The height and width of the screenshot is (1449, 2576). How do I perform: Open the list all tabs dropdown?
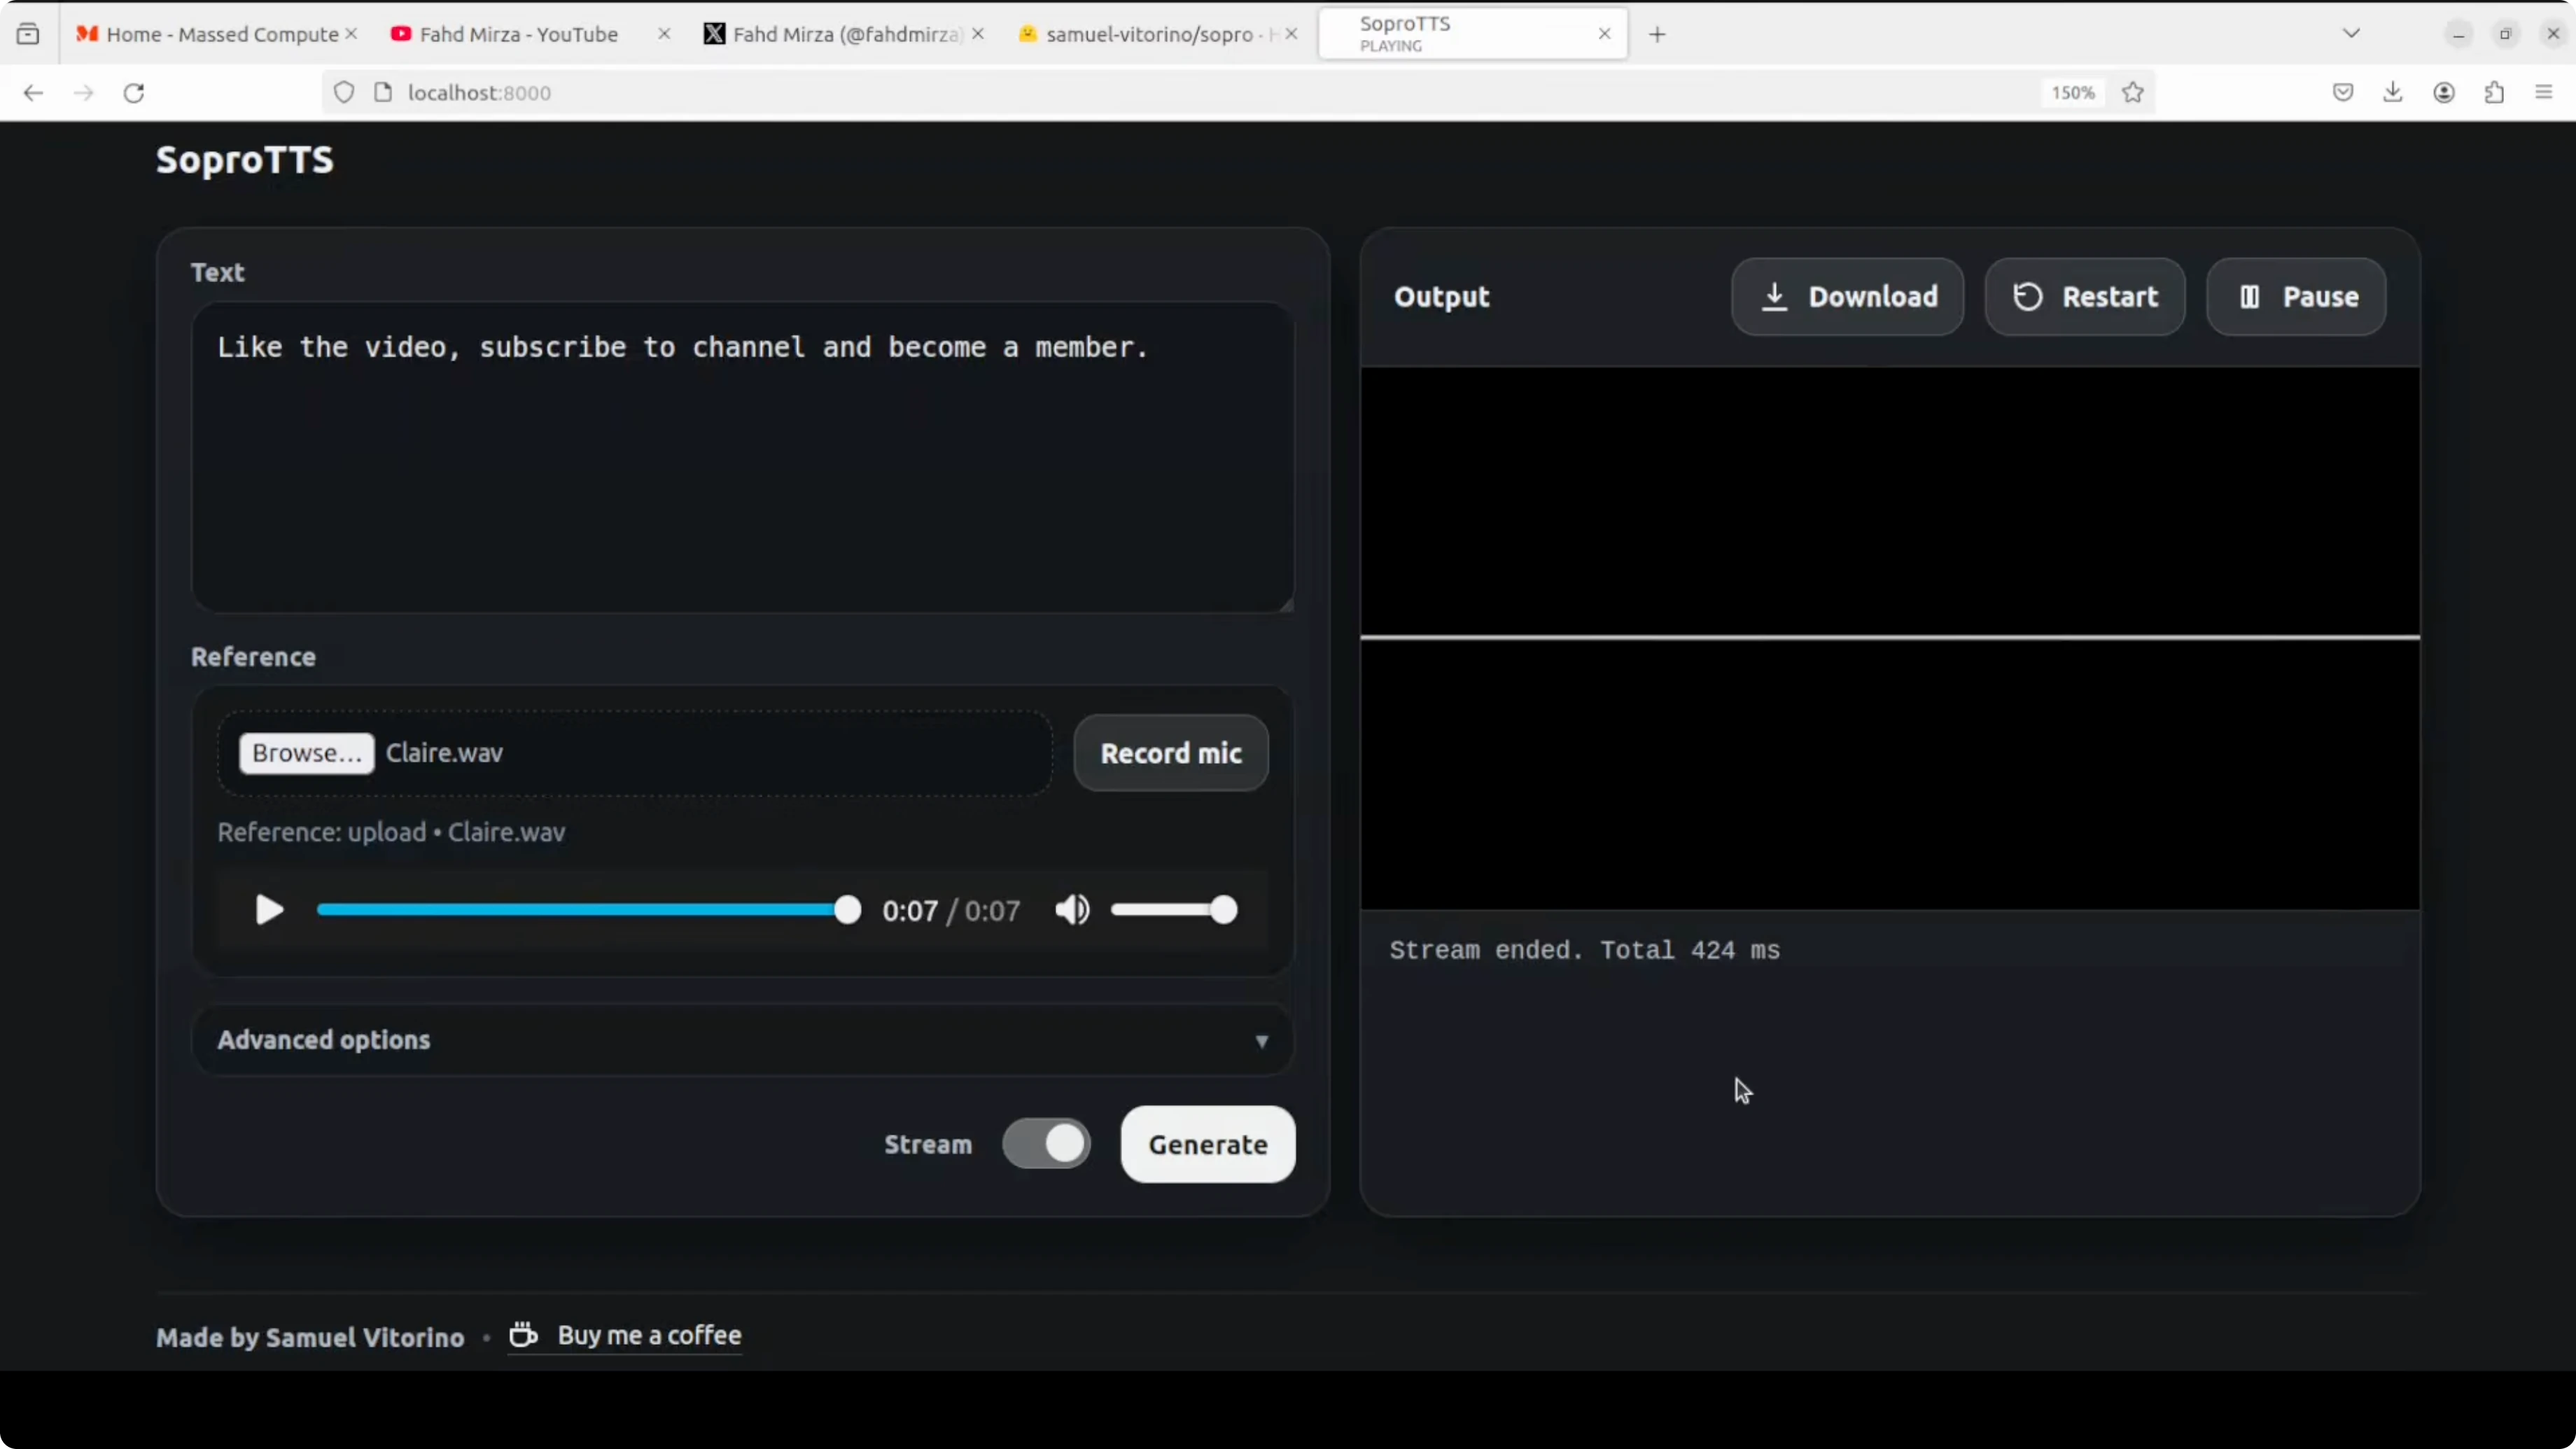(x=2351, y=34)
